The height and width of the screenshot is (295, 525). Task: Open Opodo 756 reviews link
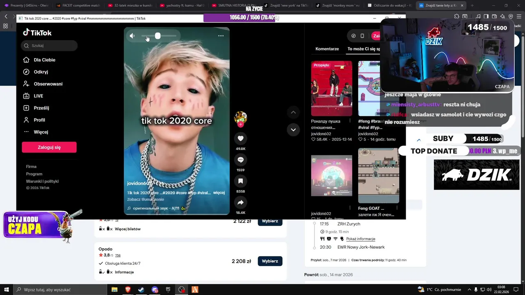pyautogui.click(x=118, y=255)
